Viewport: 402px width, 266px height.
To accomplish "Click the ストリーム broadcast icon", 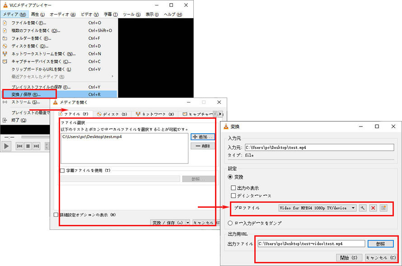I will pos(5,102).
